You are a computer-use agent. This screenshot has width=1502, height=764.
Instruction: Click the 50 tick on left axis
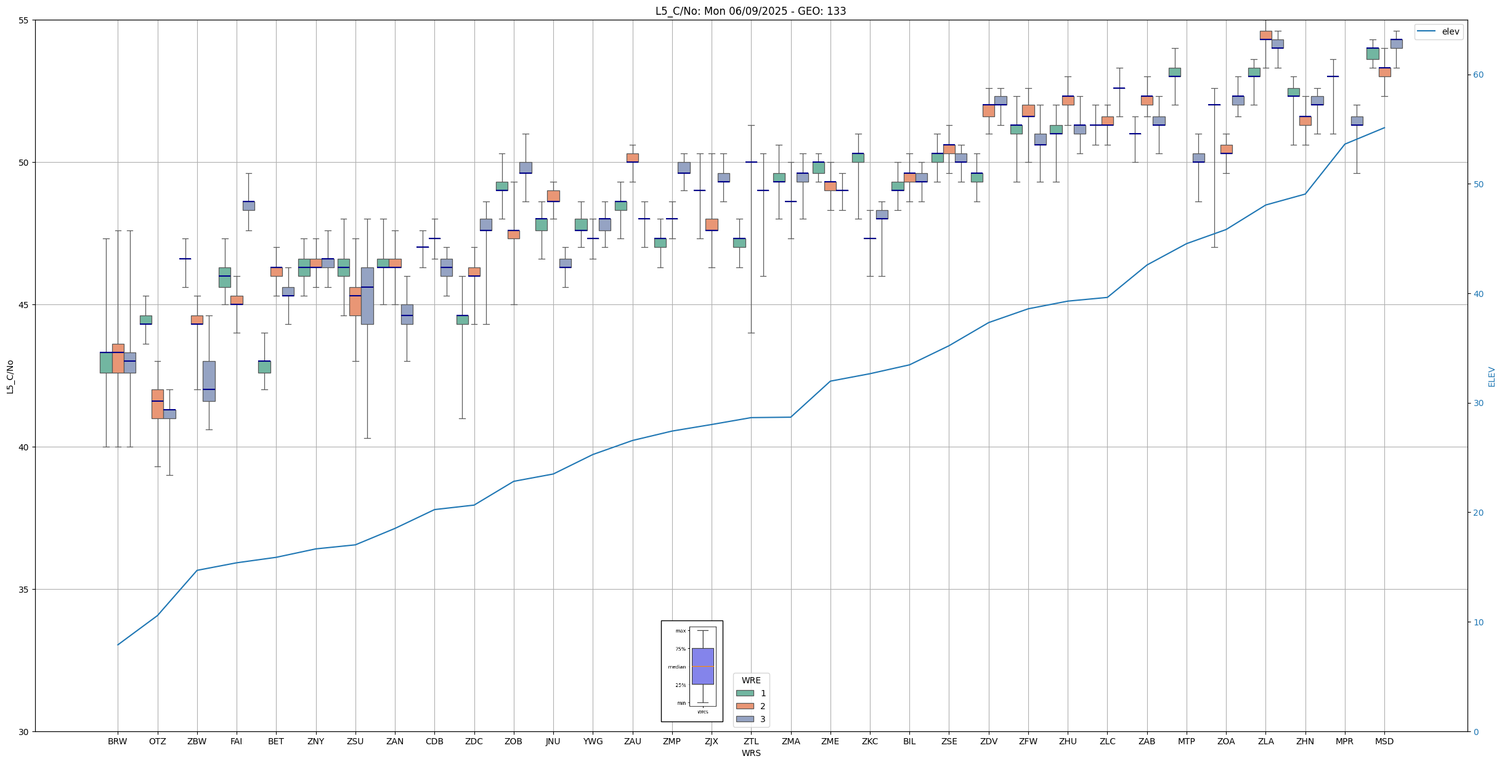(25, 163)
